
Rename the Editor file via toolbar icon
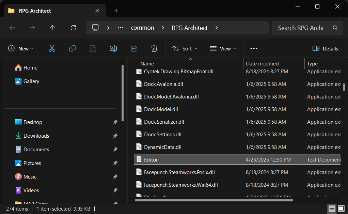113,48
